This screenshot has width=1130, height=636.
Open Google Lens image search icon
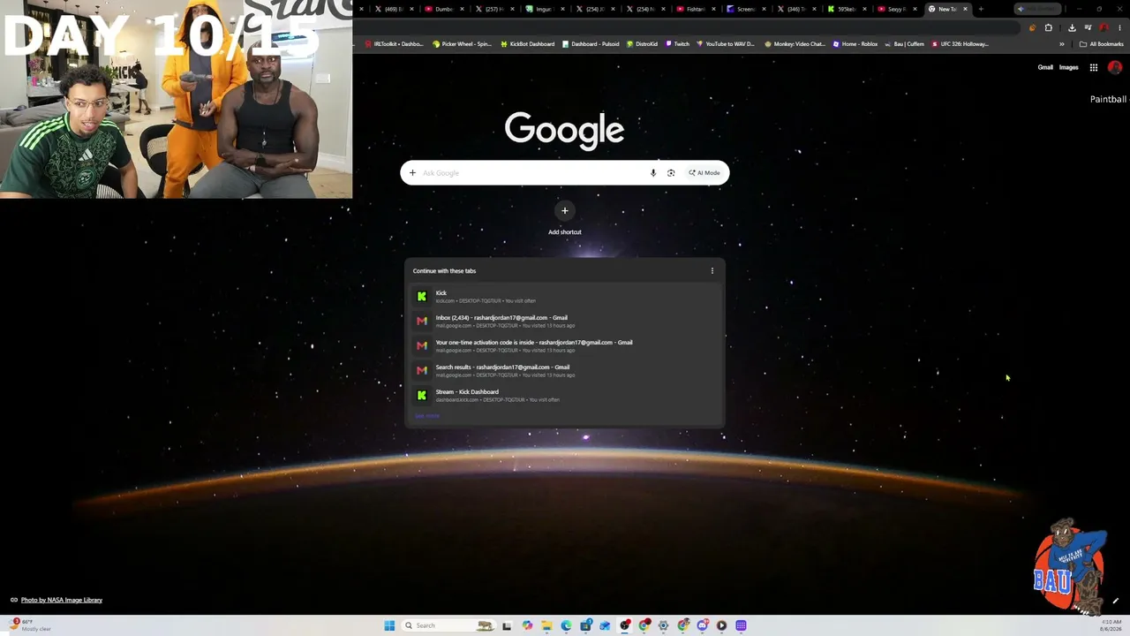pos(671,173)
